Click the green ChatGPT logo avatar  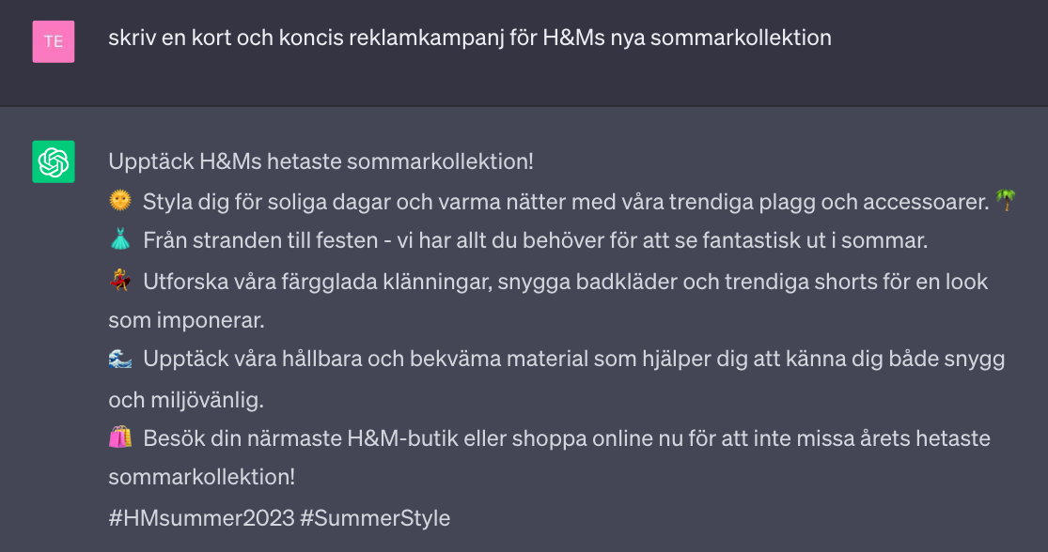tap(54, 161)
